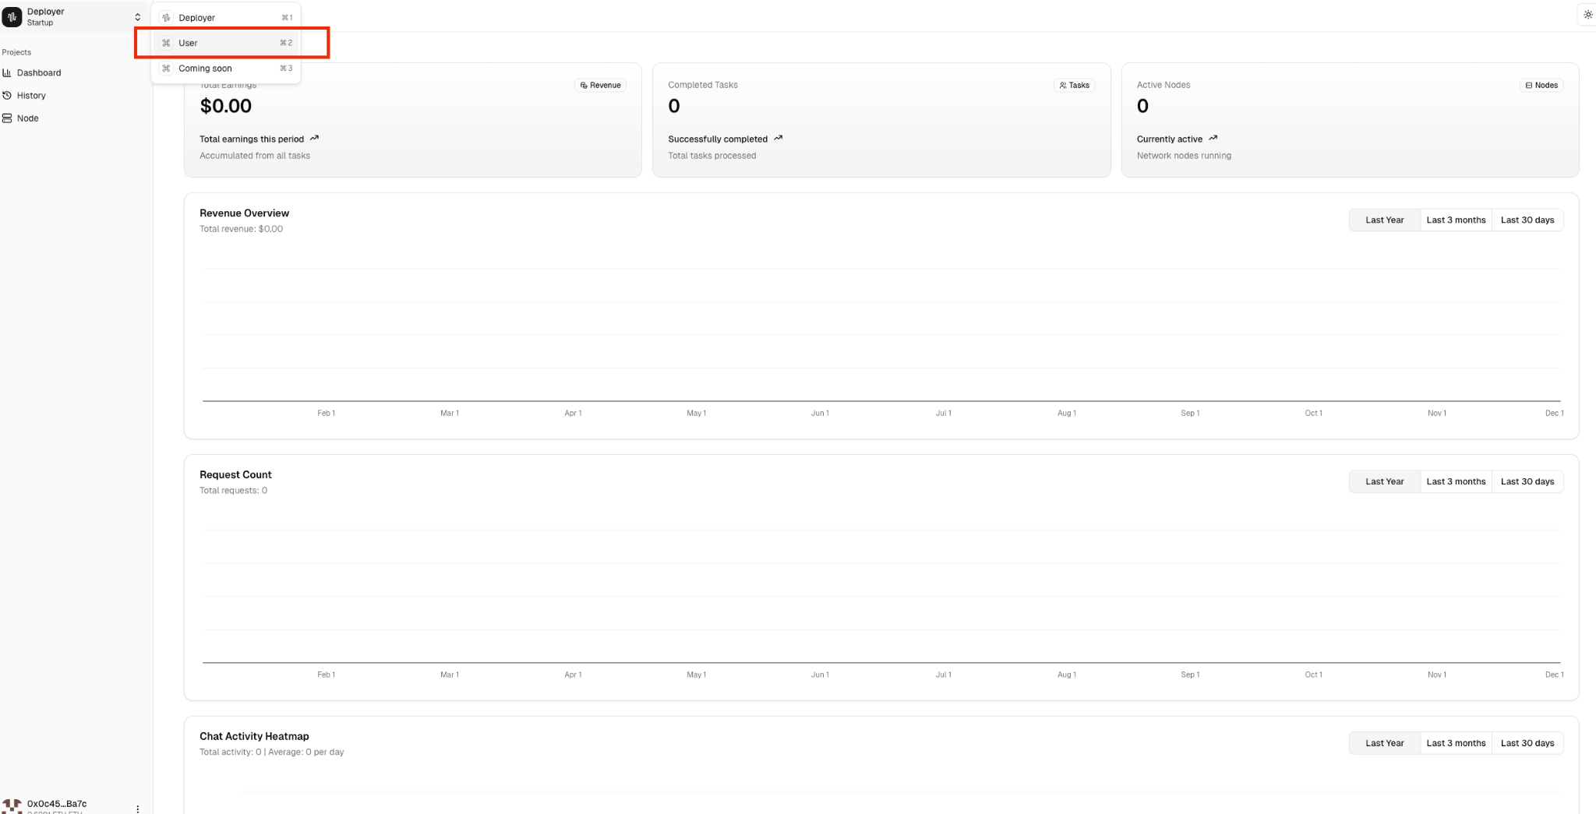Select Last 30 days for Revenue Overview

pos(1527,220)
